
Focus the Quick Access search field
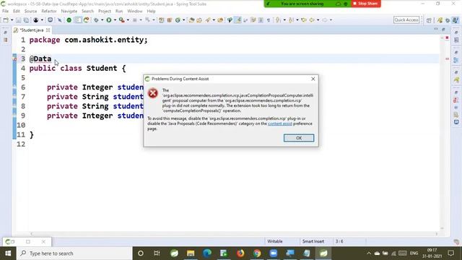[406, 19]
